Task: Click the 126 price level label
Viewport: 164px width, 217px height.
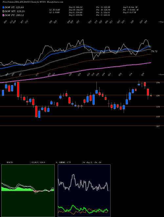Action: pos(158,95)
